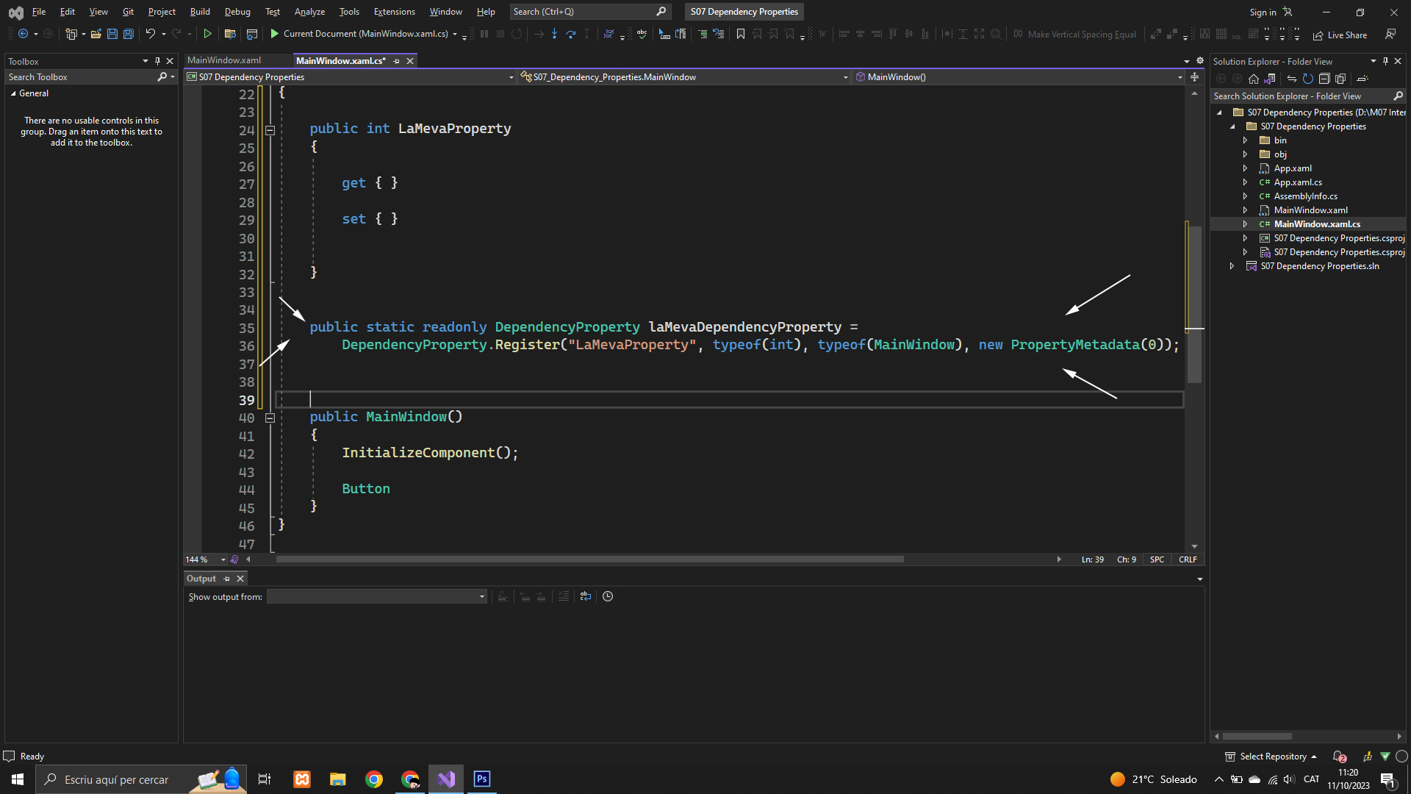Pin the Toolbox panel with auto-hide
Viewport: 1411px width, 794px height.
tap(157, 61)
